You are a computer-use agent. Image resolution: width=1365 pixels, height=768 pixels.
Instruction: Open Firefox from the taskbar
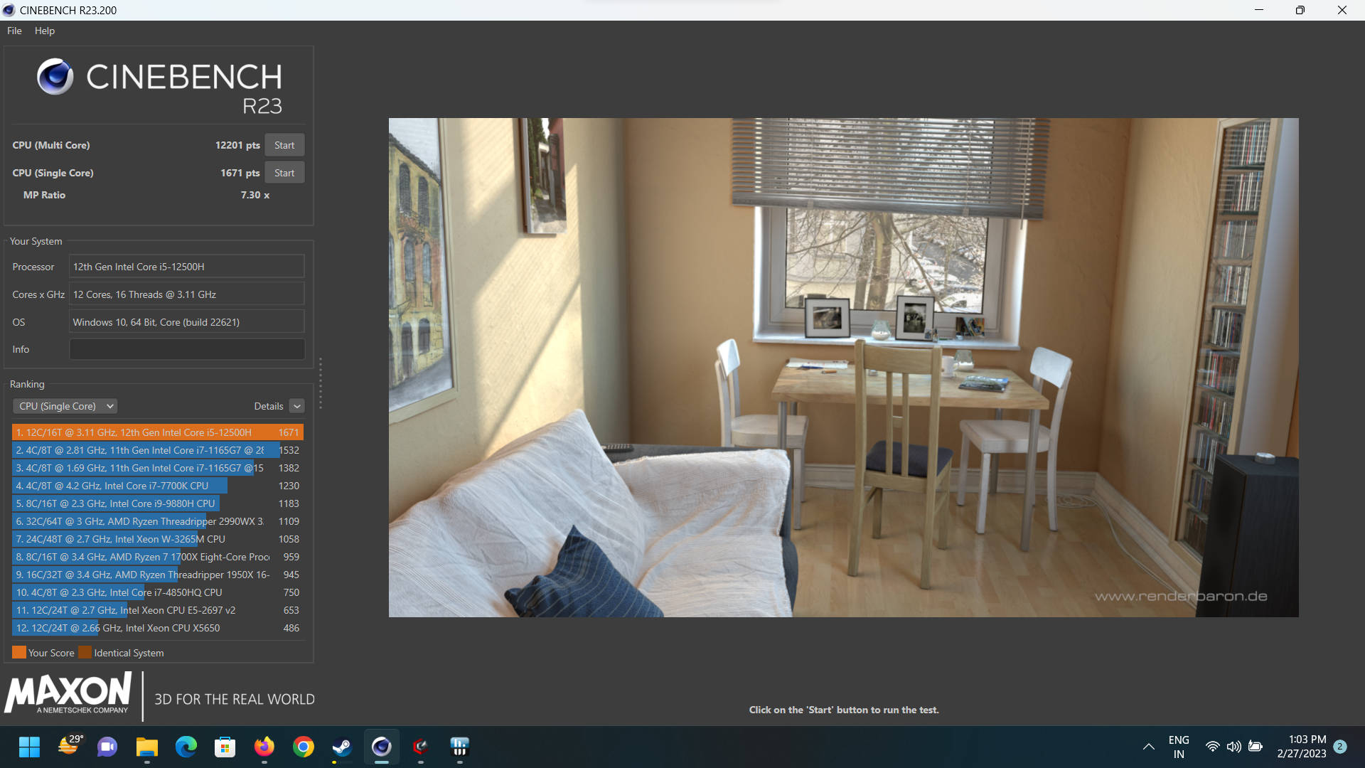tap(264, 747)
